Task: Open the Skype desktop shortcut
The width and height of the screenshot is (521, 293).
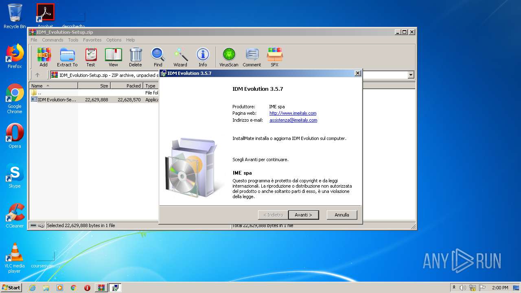Action: pyautogui.click(x=15, y=176)
